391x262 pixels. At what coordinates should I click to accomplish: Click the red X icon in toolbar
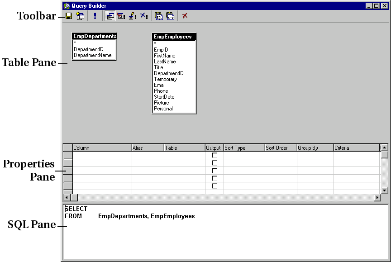click(x=185, y=16)
